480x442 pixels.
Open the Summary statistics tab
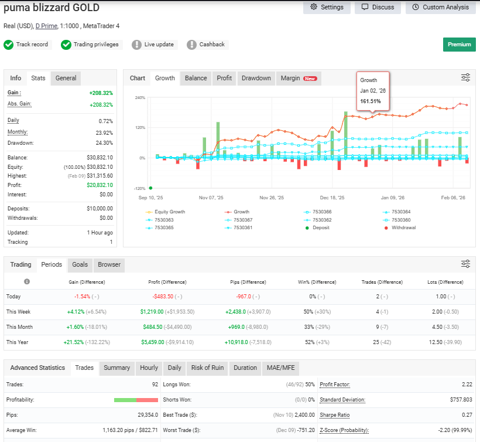pyautogui.click(x=116, y=368)
